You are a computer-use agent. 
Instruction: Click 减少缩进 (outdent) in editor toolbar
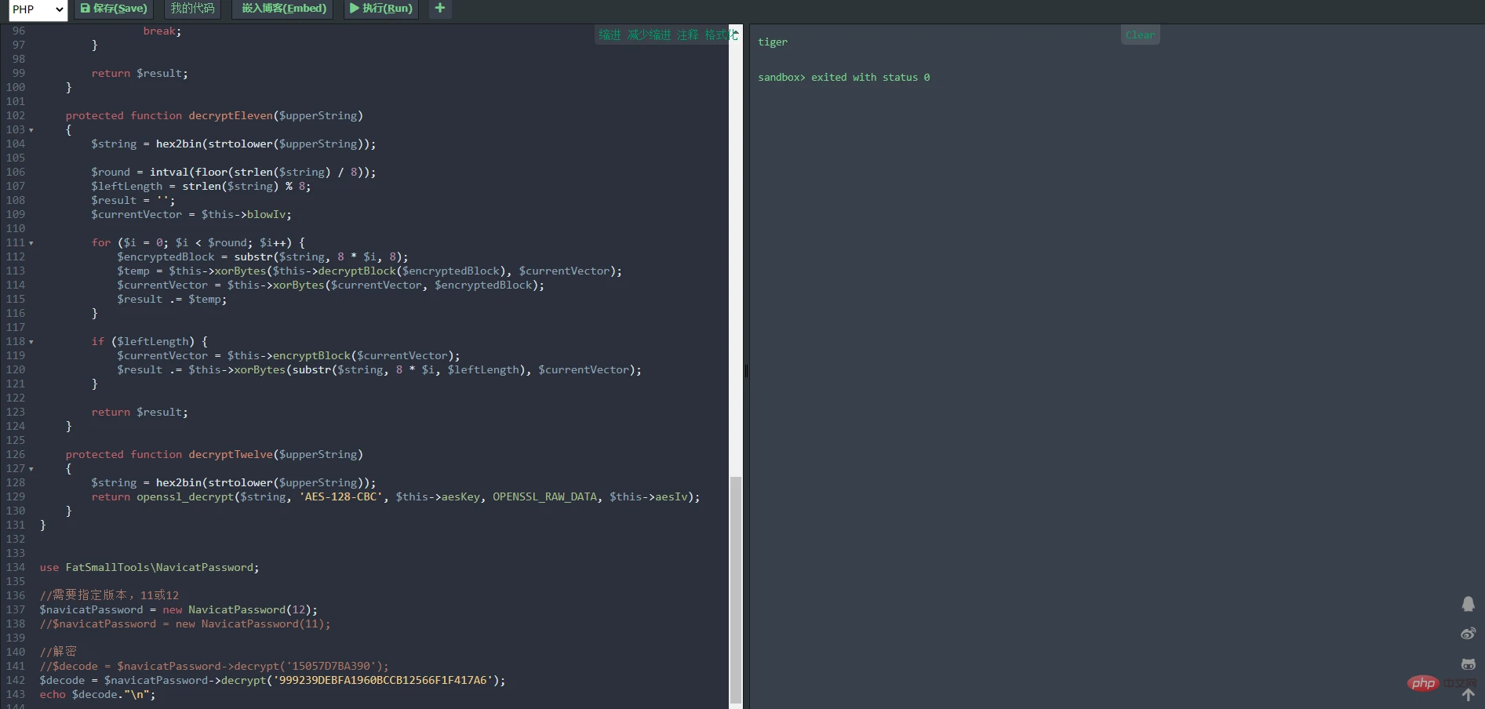[649, 35]
